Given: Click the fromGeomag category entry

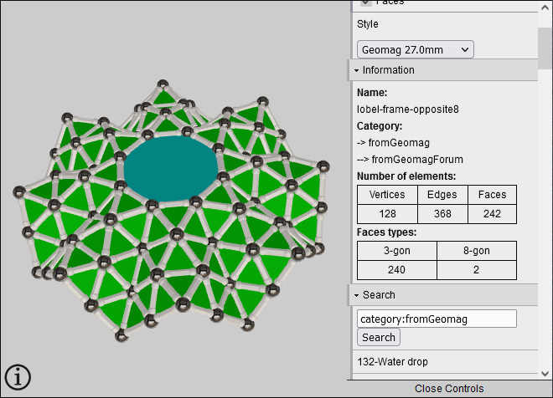Looking at the screenshot, I should point(399,143).
